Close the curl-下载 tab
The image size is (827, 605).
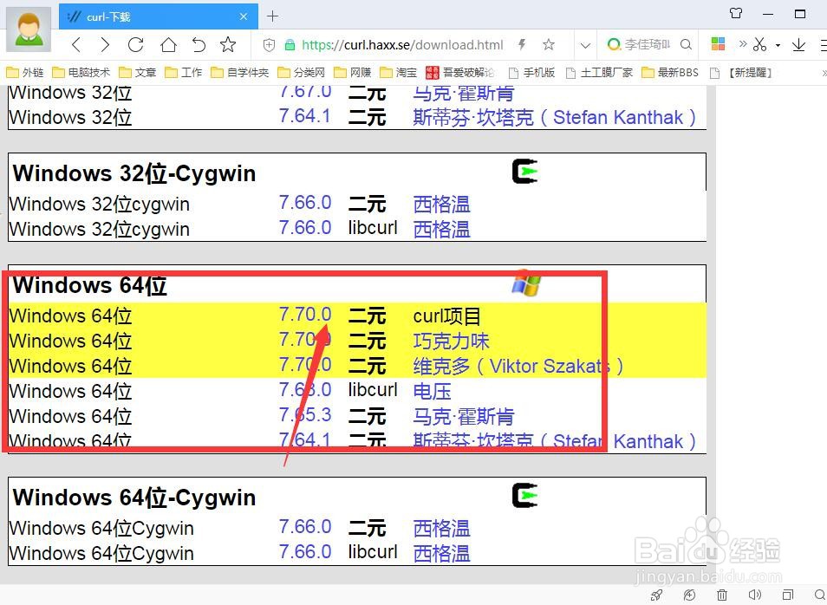pyautogui.click(x=244, y=16)
